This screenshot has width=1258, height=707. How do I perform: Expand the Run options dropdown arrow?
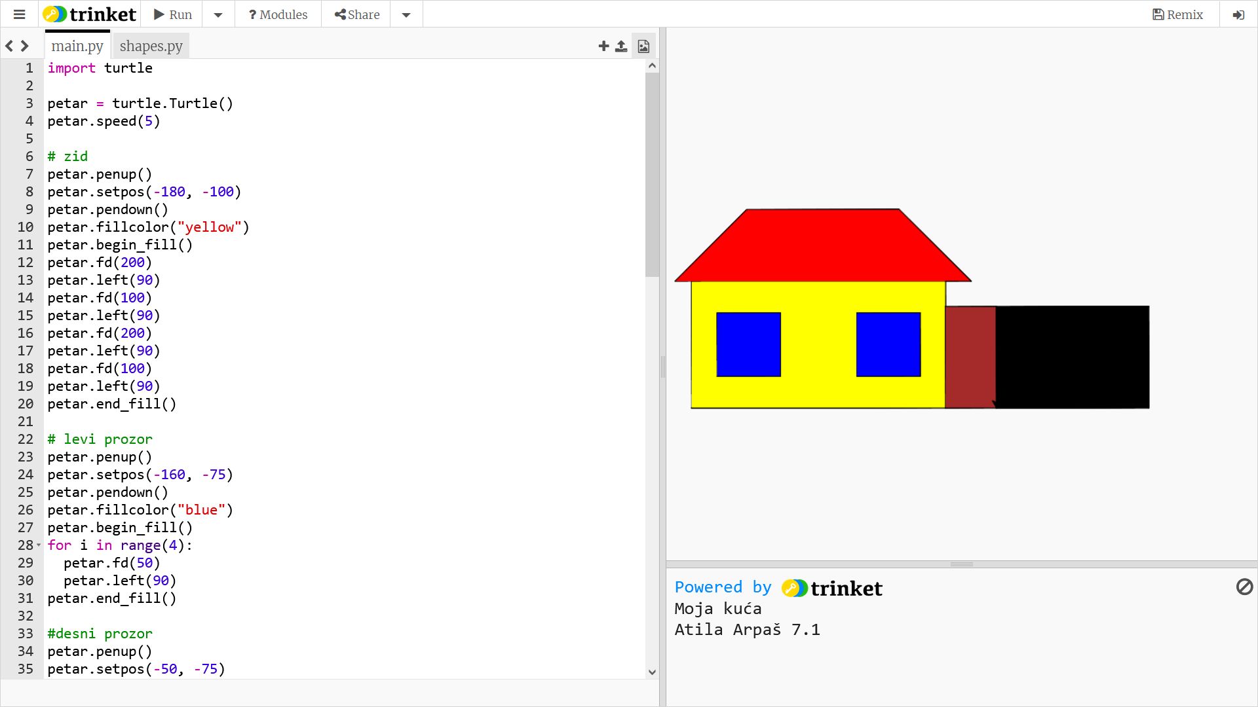[218, 14]
